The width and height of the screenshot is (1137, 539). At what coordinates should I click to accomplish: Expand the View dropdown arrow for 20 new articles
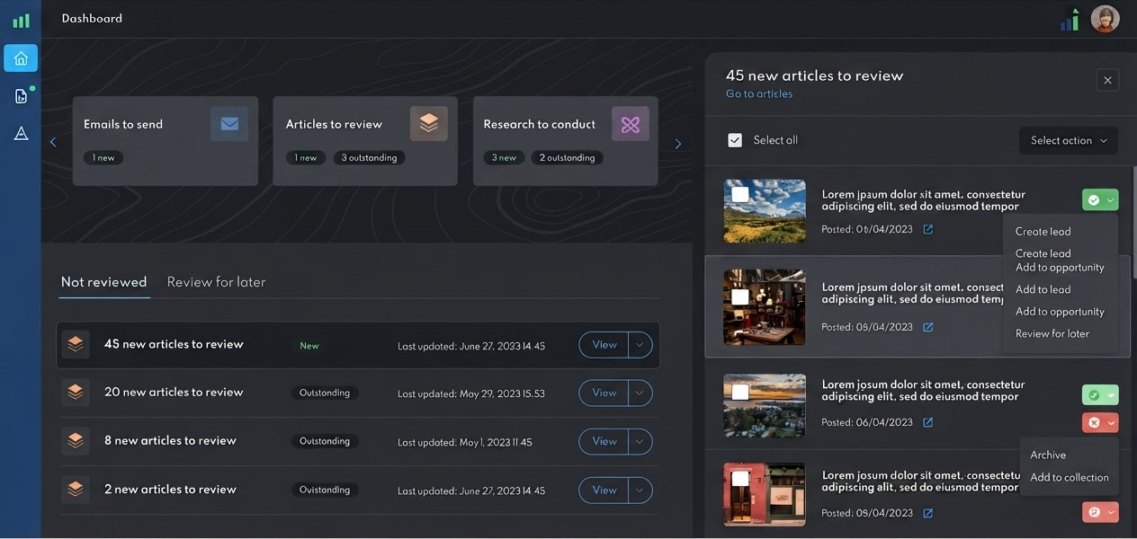pos(640,393)
